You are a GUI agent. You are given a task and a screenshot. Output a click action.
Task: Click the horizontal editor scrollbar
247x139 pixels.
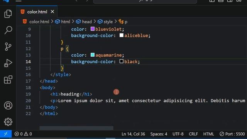76,128
